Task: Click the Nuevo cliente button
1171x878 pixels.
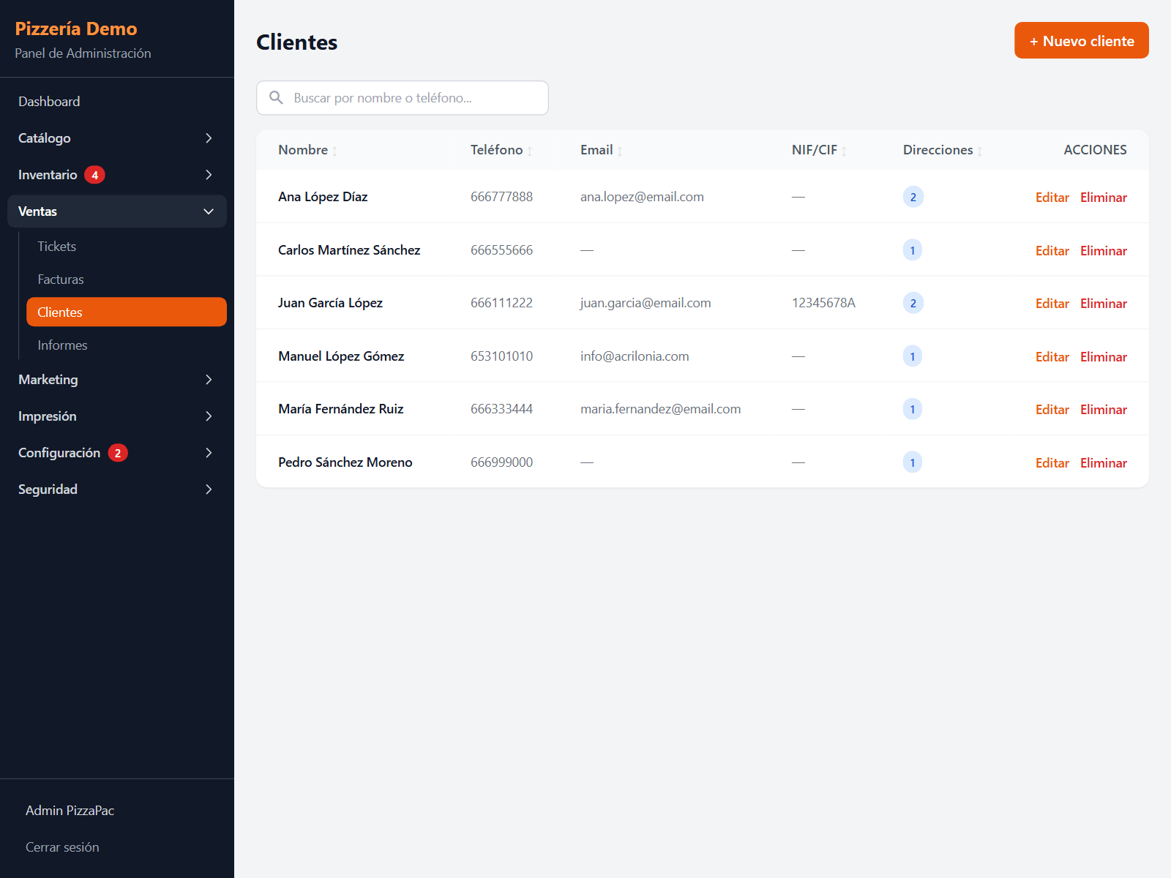Action: [x=1082, y=40]
